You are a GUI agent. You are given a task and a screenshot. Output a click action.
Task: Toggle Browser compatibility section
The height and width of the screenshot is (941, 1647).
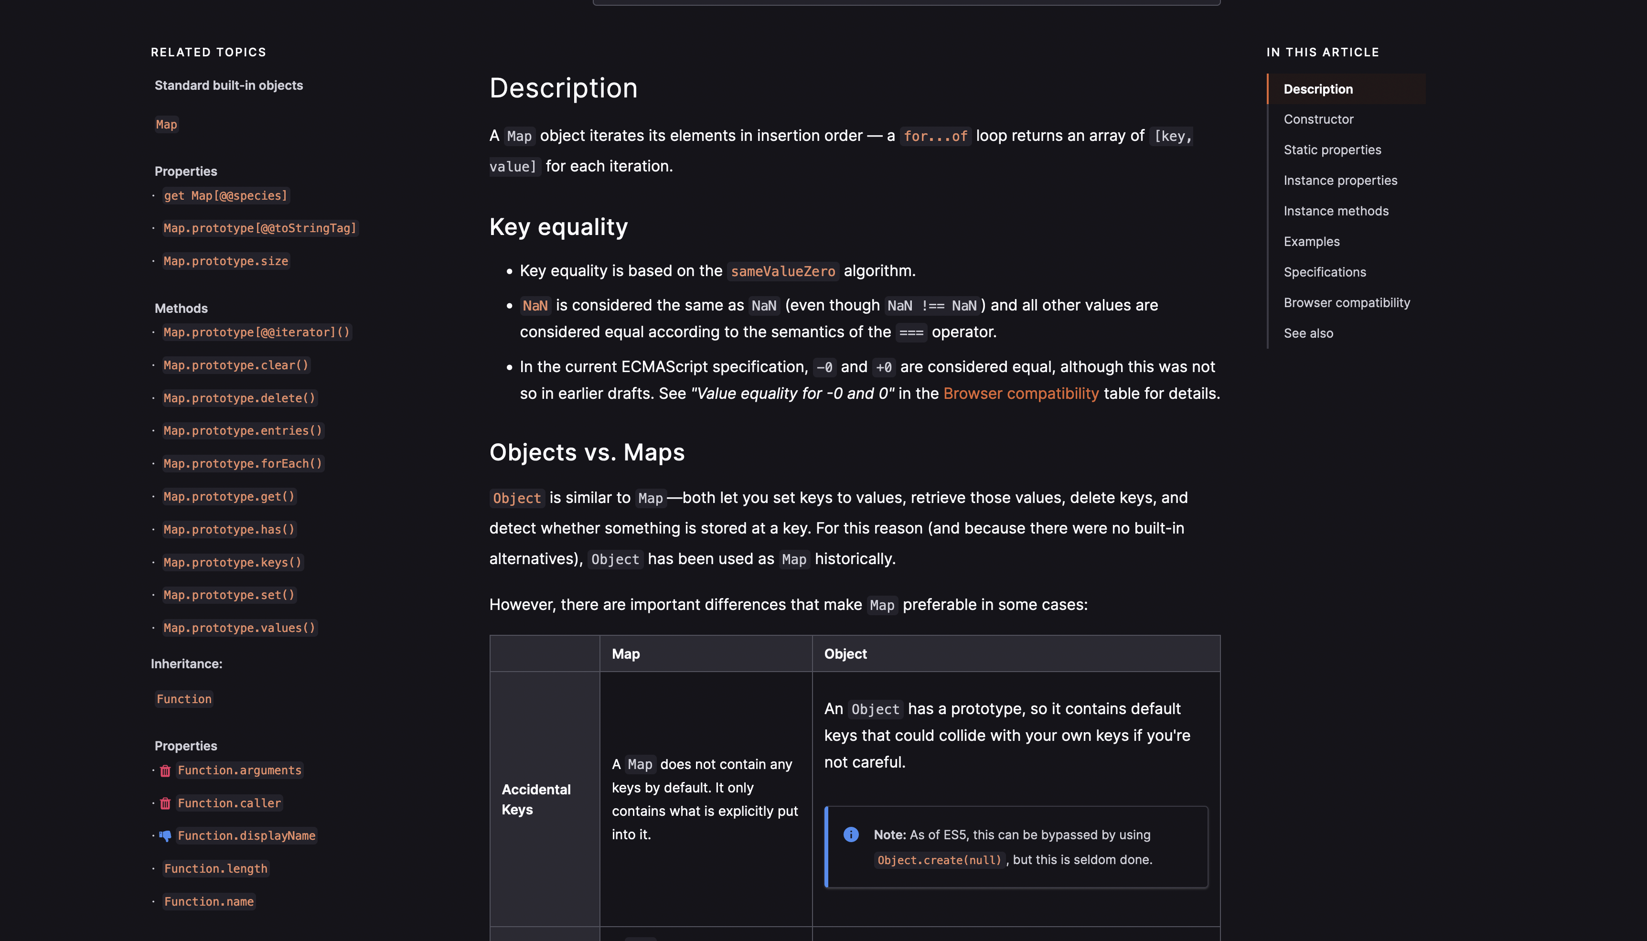point(1346,302)
